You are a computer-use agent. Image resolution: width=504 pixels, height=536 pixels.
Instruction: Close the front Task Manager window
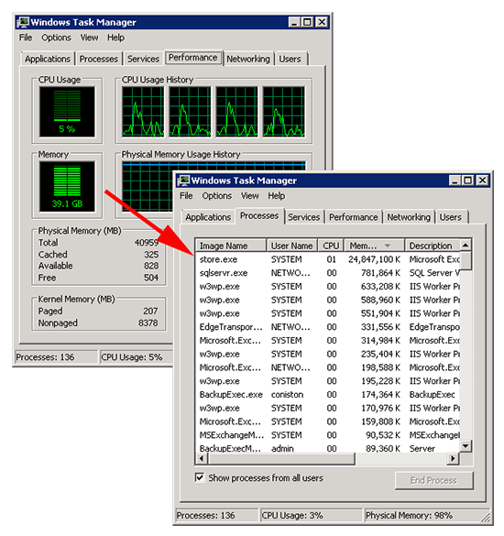(482, 180)
